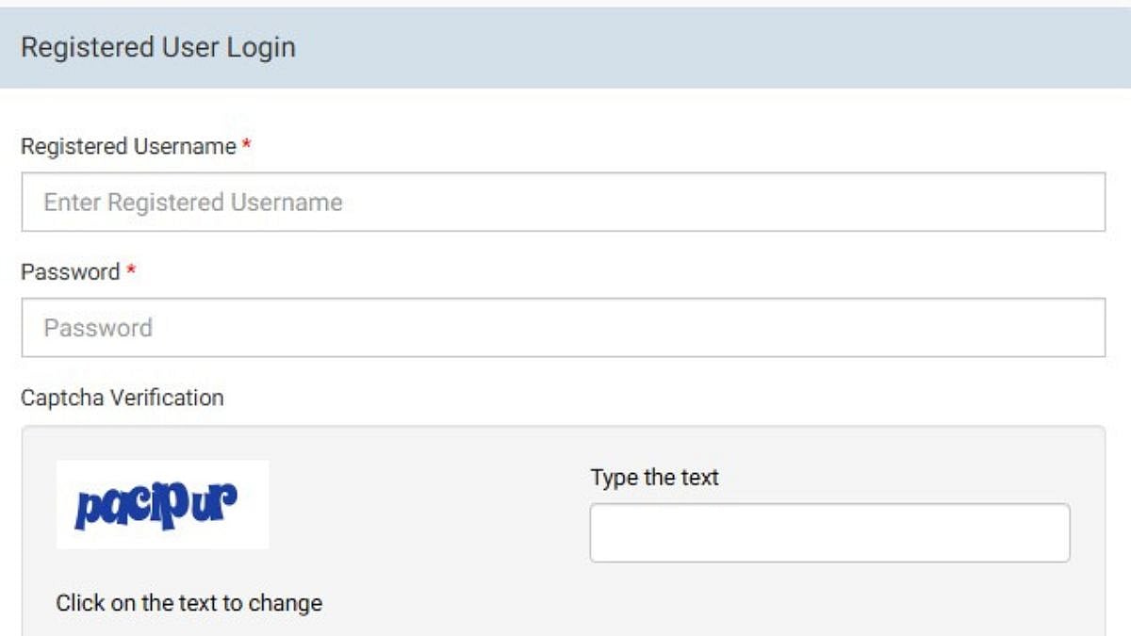
Task: Click the 'Captcha Verification' heading
Action: pyautogui.click(x=122, y=398)
